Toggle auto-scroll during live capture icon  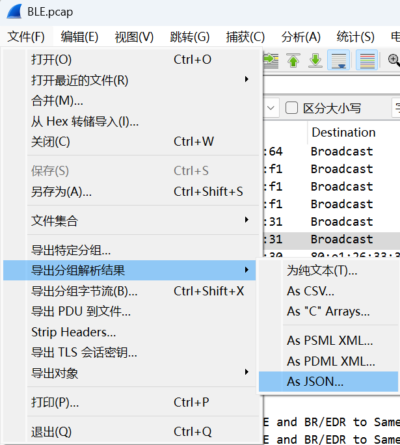[x=338, y=60]
